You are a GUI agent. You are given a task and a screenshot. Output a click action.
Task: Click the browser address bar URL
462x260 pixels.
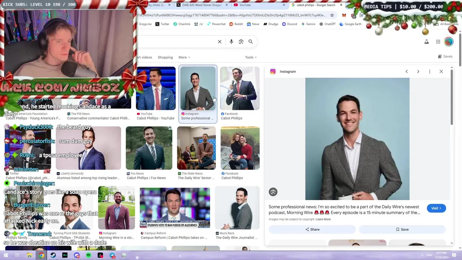pyautogui.click(x=231, y=15)
